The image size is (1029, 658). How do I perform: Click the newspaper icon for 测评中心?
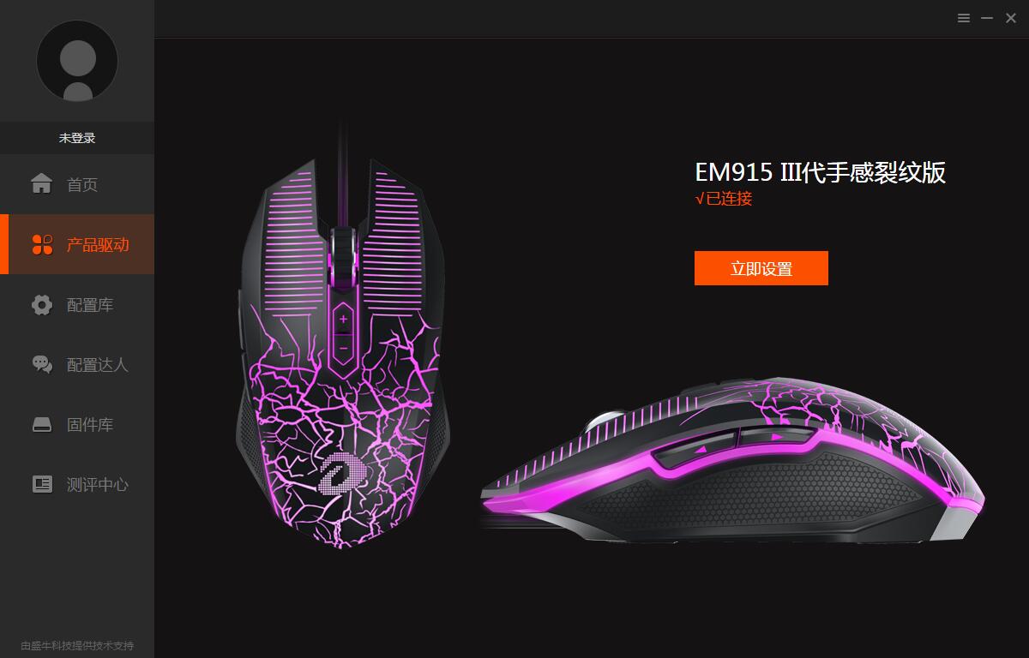point(42,484)
